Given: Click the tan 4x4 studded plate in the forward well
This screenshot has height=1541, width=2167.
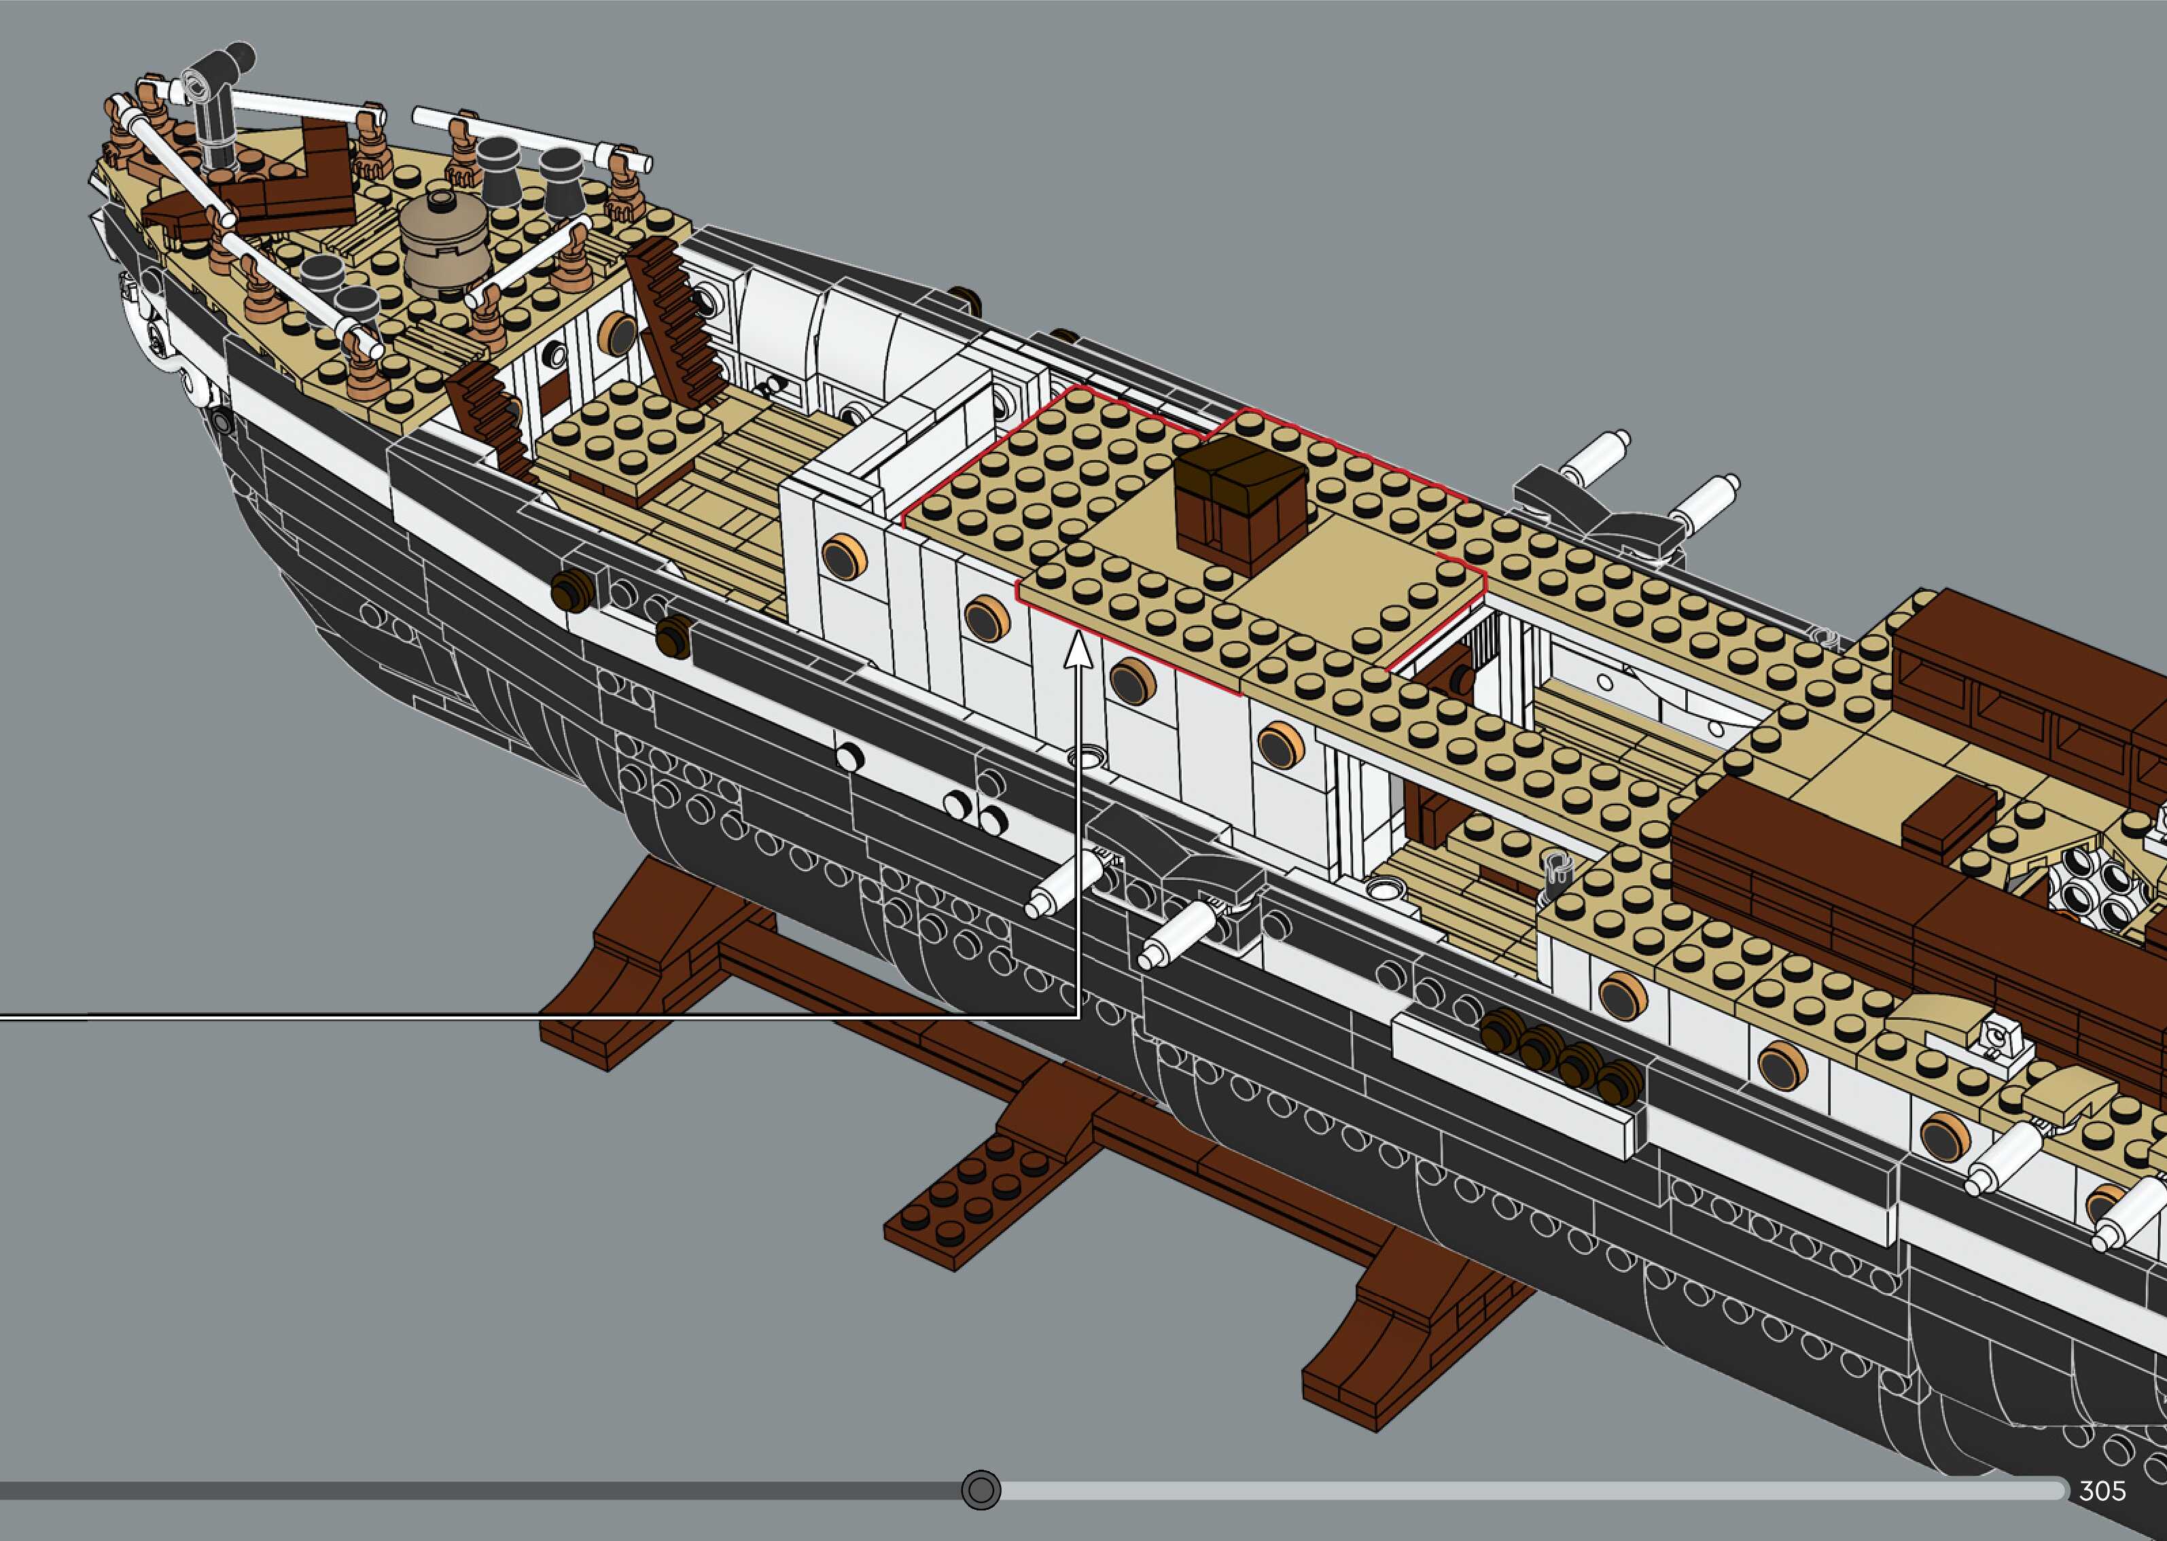Looking at the screenshot, I should (629, 436).
